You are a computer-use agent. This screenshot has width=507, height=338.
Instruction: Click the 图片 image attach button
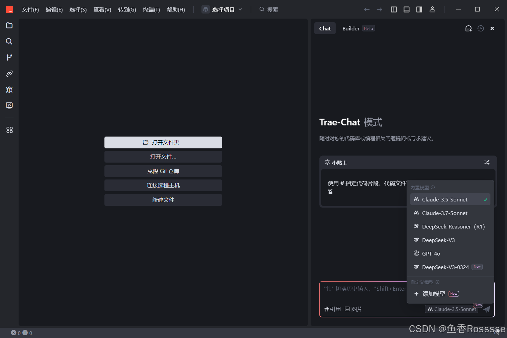[353, 309]
